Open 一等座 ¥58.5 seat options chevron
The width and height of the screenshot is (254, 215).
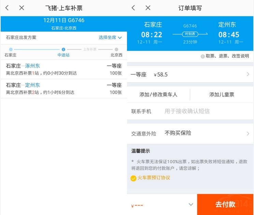pyautogui.click(x=248, y=74)
